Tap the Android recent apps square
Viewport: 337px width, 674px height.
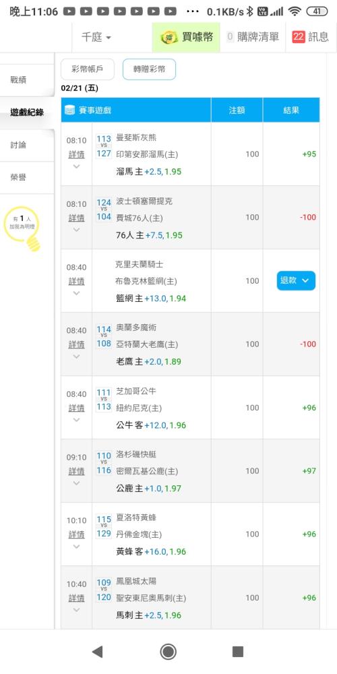238,652
